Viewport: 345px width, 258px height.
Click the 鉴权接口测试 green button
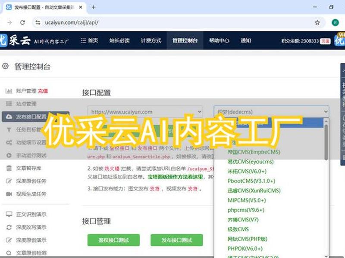[113, 240]
